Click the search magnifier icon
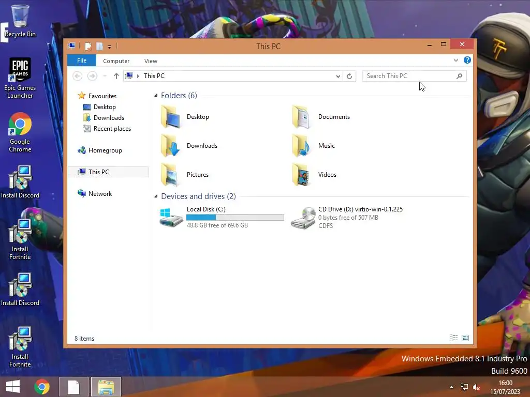Image resolution: width=530 pixels, height=397 pixels. coord(460,76)
